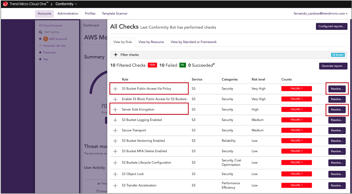The image size is (352, 194).
Task: Switch to the Dashboard tab behind panel
Action: tap(91, 25)
